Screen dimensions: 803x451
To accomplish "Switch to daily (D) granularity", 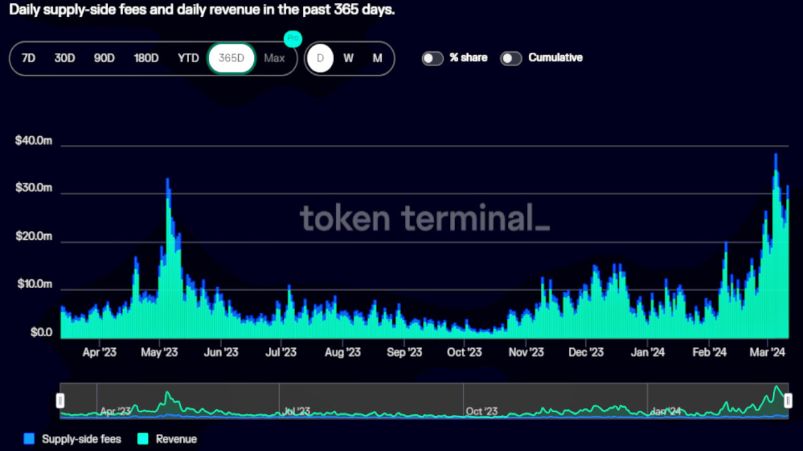I will point(321,58).
